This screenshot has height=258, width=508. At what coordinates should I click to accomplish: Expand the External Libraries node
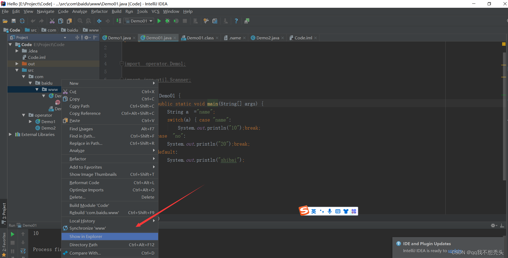pyautogui.click(x=10, y=134)
